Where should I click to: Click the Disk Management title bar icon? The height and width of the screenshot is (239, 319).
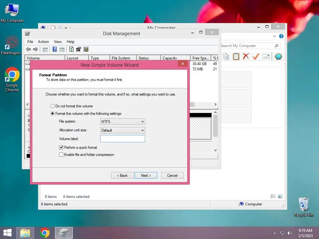[x=27, y=34]
